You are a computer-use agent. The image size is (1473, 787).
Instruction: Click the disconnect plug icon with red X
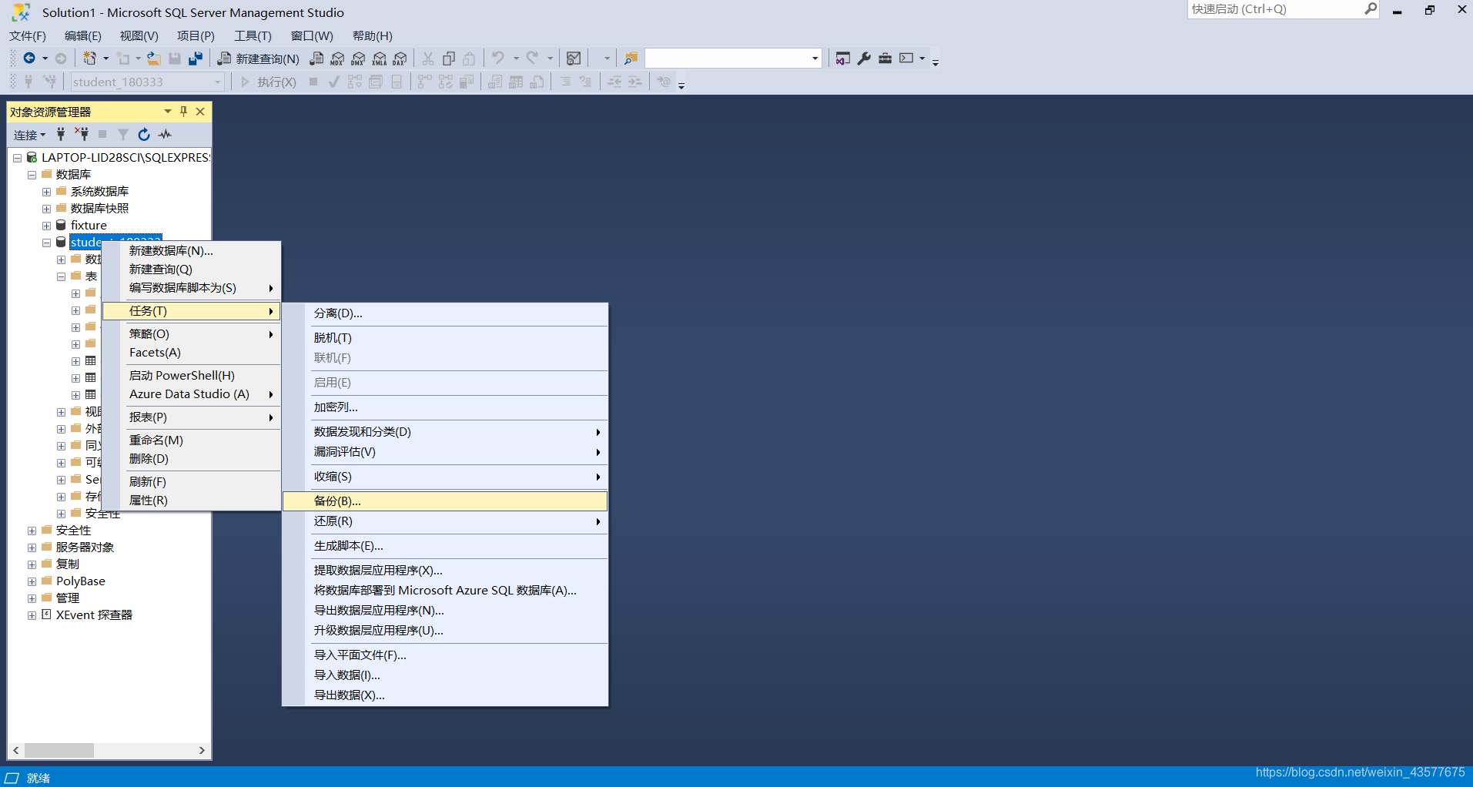click(82, 134)
